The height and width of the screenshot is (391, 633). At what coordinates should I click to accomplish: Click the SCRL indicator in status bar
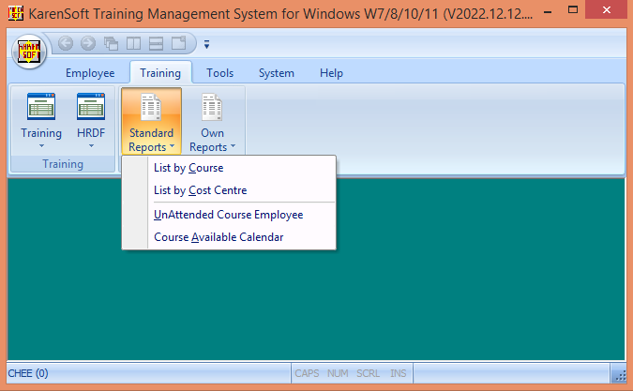(369, 373)
